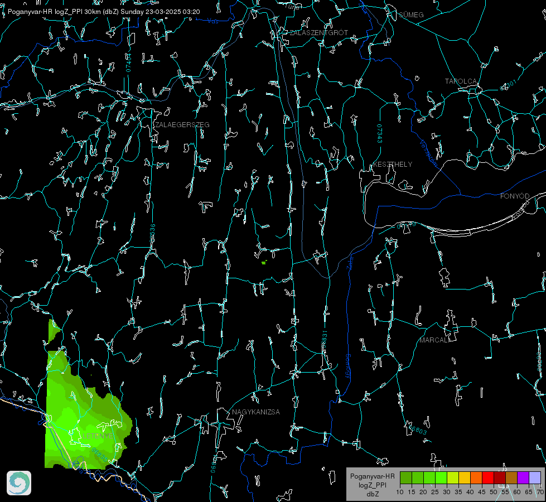Image resolution: width=546 pixels, height=502 pixels.
Task: Select the purple 60-65 dBZ legend swatch
Action: (523, 477)
